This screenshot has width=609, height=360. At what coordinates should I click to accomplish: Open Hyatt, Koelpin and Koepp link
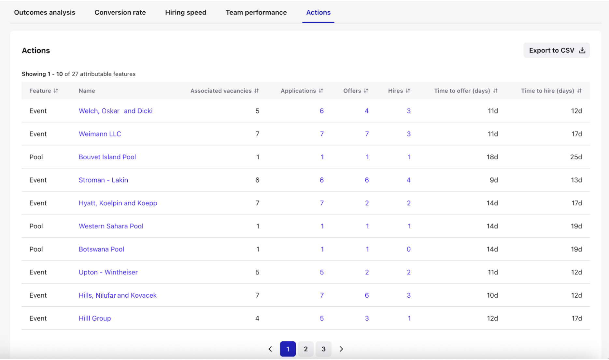click(x=118, y=203)
